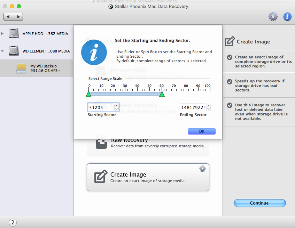The width and height of the screenshot is (295, 228).
Task: Open the Create Image option card
Action: point(148,177)
